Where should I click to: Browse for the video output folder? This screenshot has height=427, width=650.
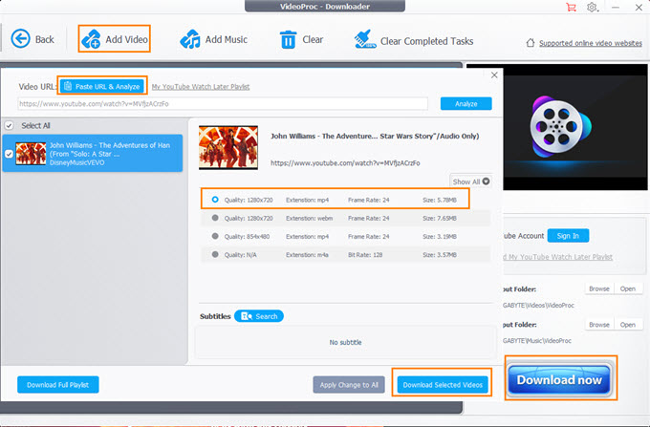(x=599, y=288)
